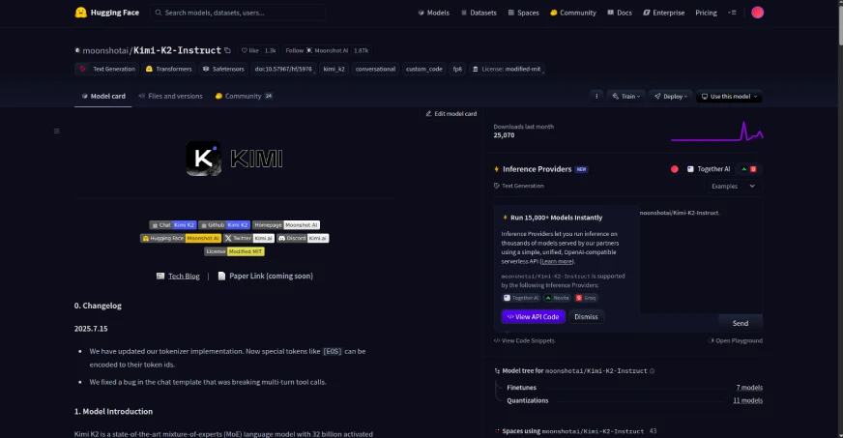Switch to the Model card tab
Viewport: 843px width, 438px height.
click(103, 96)
